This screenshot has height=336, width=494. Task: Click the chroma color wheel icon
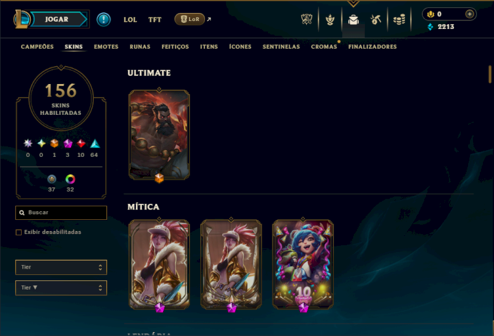(x=70, y=179)
